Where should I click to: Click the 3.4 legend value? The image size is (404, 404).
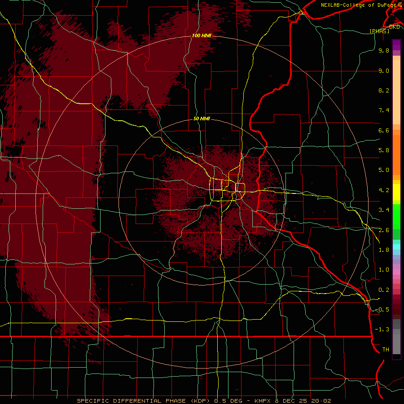pos(384,210)
